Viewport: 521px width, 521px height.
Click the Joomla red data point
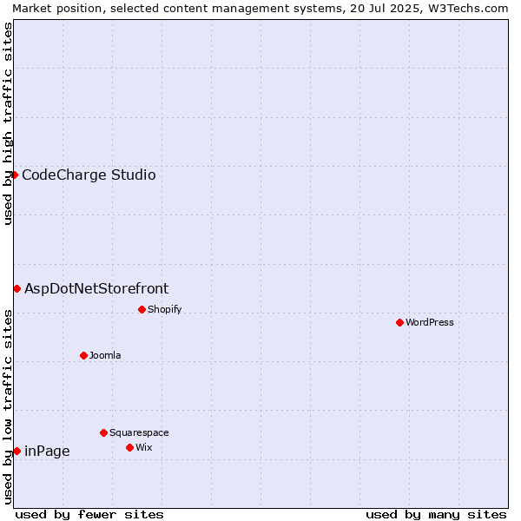(x=83, y=355)
